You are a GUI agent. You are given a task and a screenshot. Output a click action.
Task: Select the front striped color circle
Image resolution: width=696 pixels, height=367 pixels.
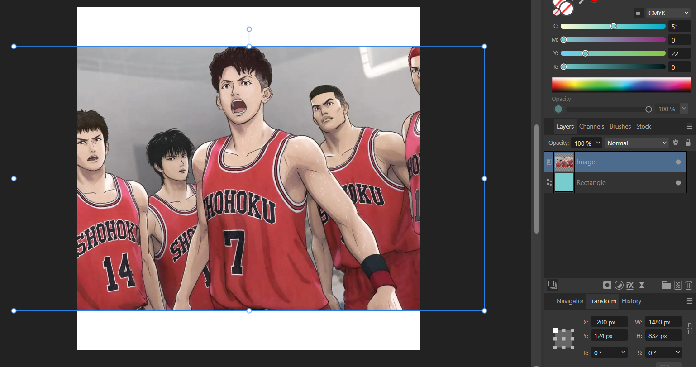(567, 9)
